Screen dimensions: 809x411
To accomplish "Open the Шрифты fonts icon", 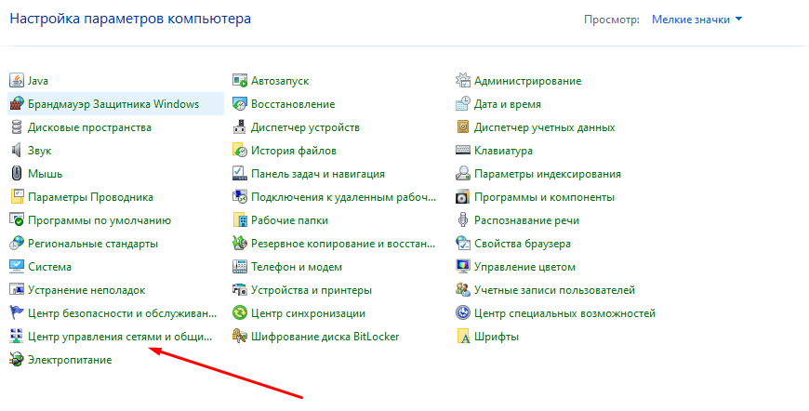I will [463, 337].
